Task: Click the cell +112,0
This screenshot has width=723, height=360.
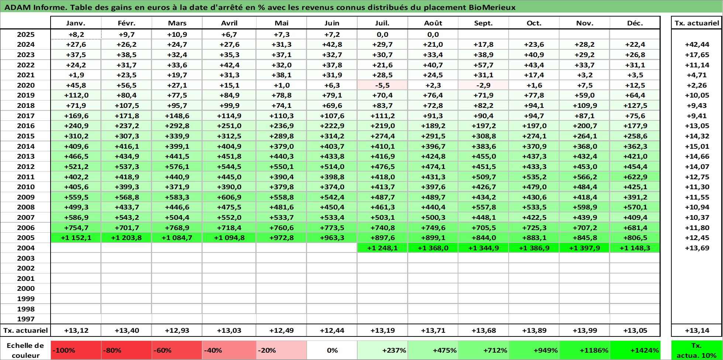Action: (76, 95)
